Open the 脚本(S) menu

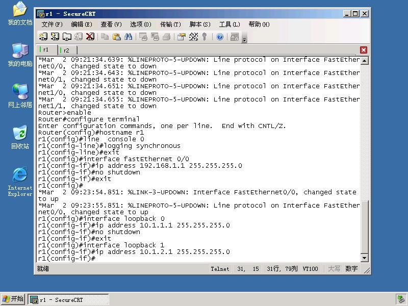coord(200,24)
